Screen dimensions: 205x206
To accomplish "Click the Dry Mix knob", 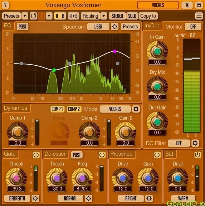I will point(157,87).
